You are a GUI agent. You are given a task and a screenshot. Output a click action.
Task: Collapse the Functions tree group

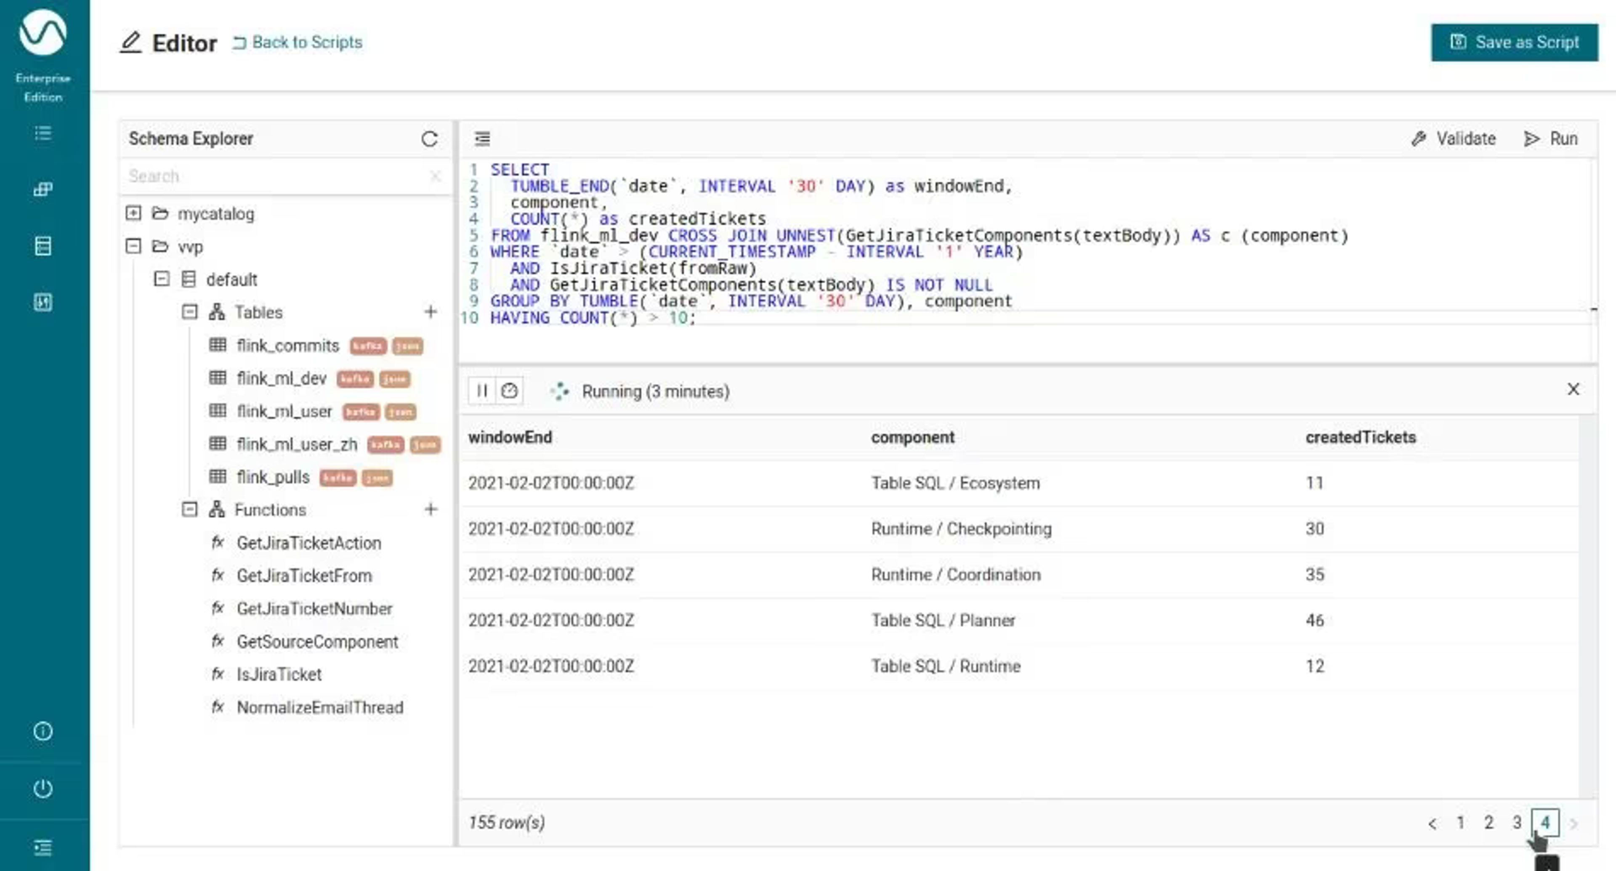pos(189,509)
